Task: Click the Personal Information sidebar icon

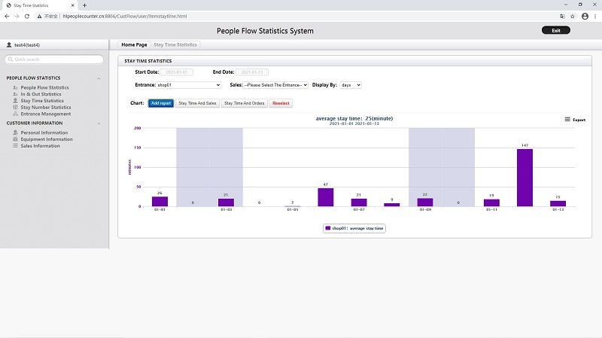Action: 15,132
